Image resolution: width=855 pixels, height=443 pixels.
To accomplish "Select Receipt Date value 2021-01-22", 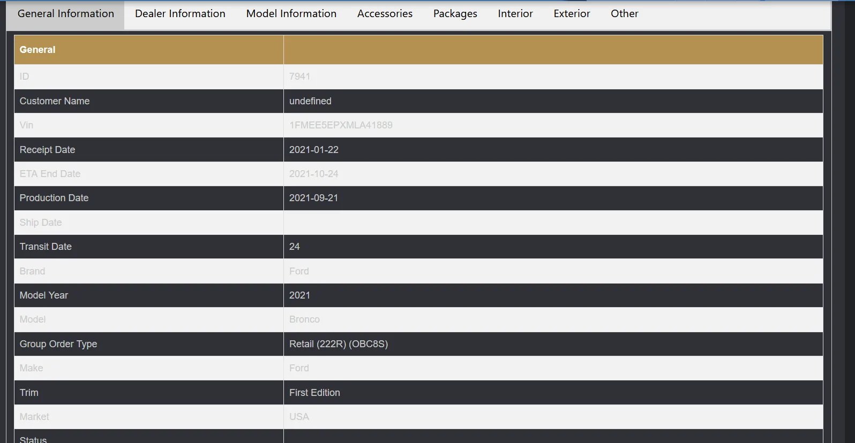I will coord(314,150).
